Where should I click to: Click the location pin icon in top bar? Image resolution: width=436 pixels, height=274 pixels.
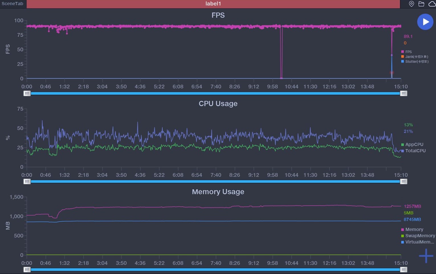coord(411,4)
